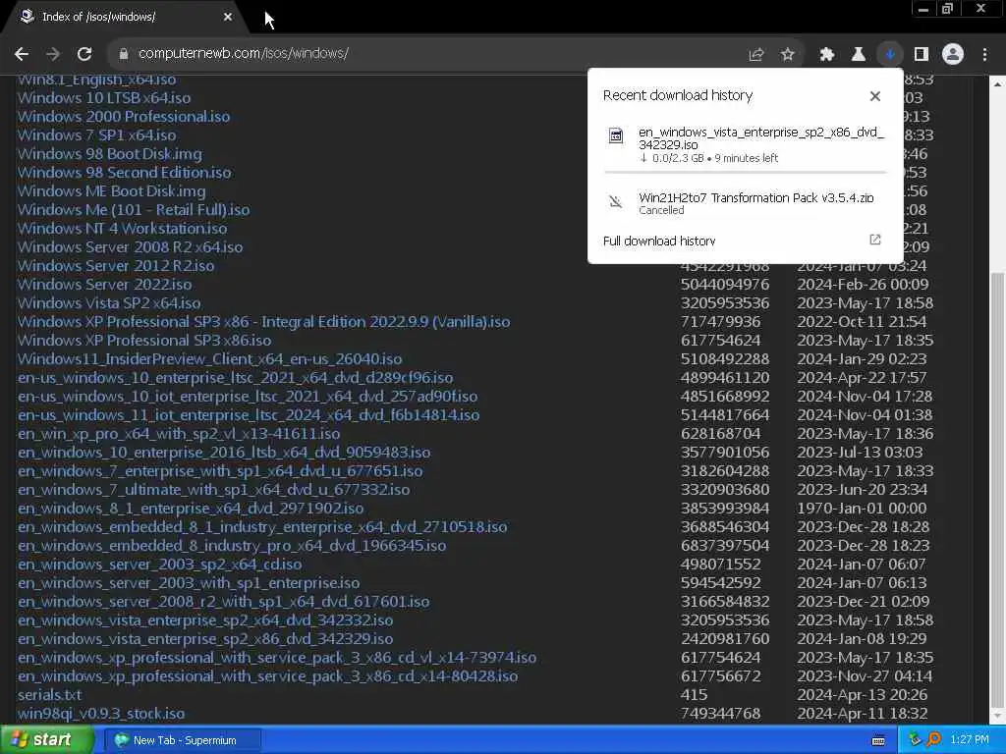Click en_windows_server_2008_r2_with_sp1 link
The width and height of the screenshot is (1006, 754).
(x=223, y=601)
